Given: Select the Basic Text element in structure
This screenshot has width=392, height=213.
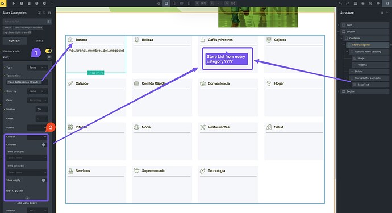Looking at the screenshot, I should [370, 85].
